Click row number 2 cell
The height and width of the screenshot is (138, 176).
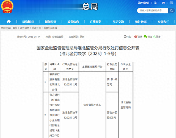[x=46, y=115]
